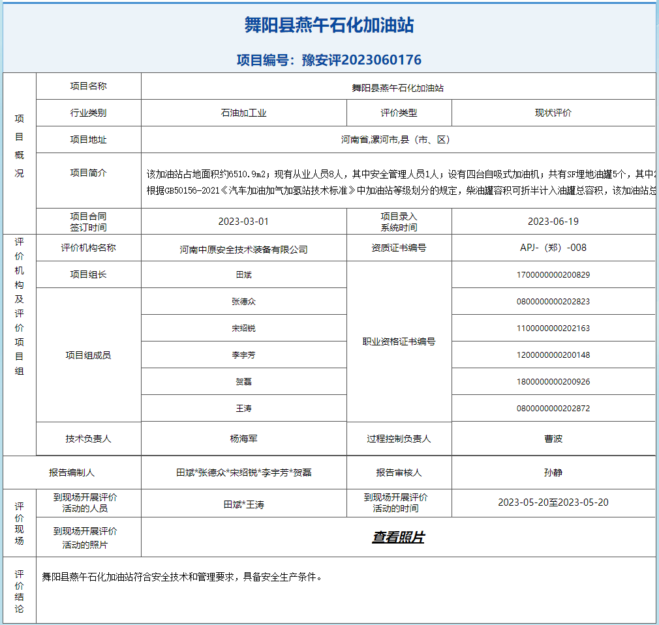This screenshot has height=625, width=659.
Task: Click certificate 1100000000202163
Action: click(553, 328)
